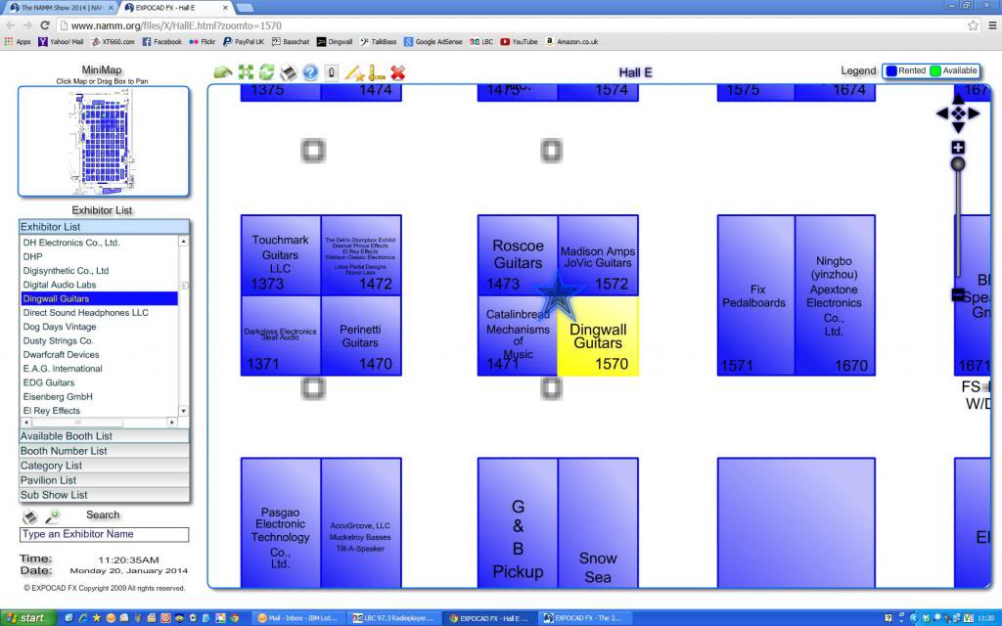Click the green refresh map icon
This screenshot has height=626, width=1002.
coord(266,72)
